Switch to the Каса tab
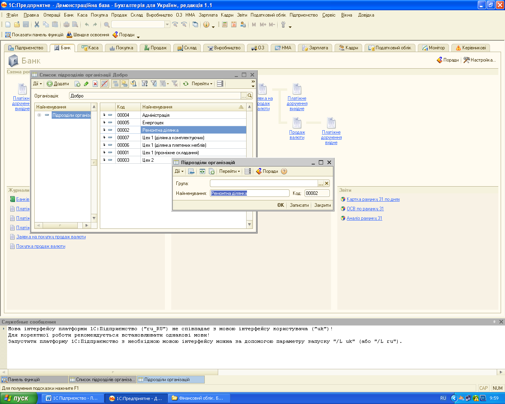 [x=90, y=48]
